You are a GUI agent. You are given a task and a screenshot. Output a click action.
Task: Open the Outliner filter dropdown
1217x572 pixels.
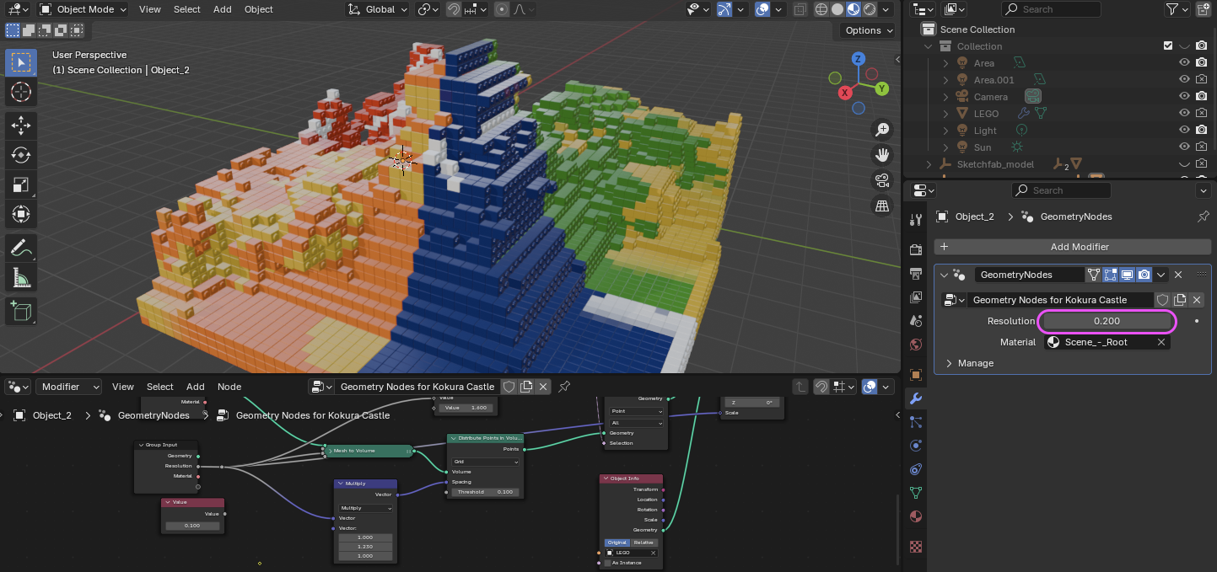click(1177, 9)
